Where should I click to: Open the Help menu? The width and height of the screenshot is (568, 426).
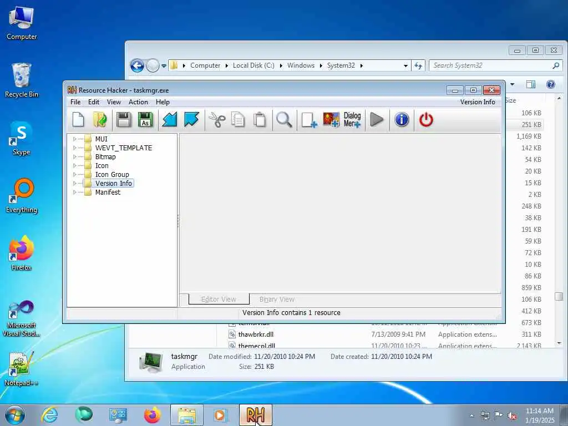click(x=163, y=102)
